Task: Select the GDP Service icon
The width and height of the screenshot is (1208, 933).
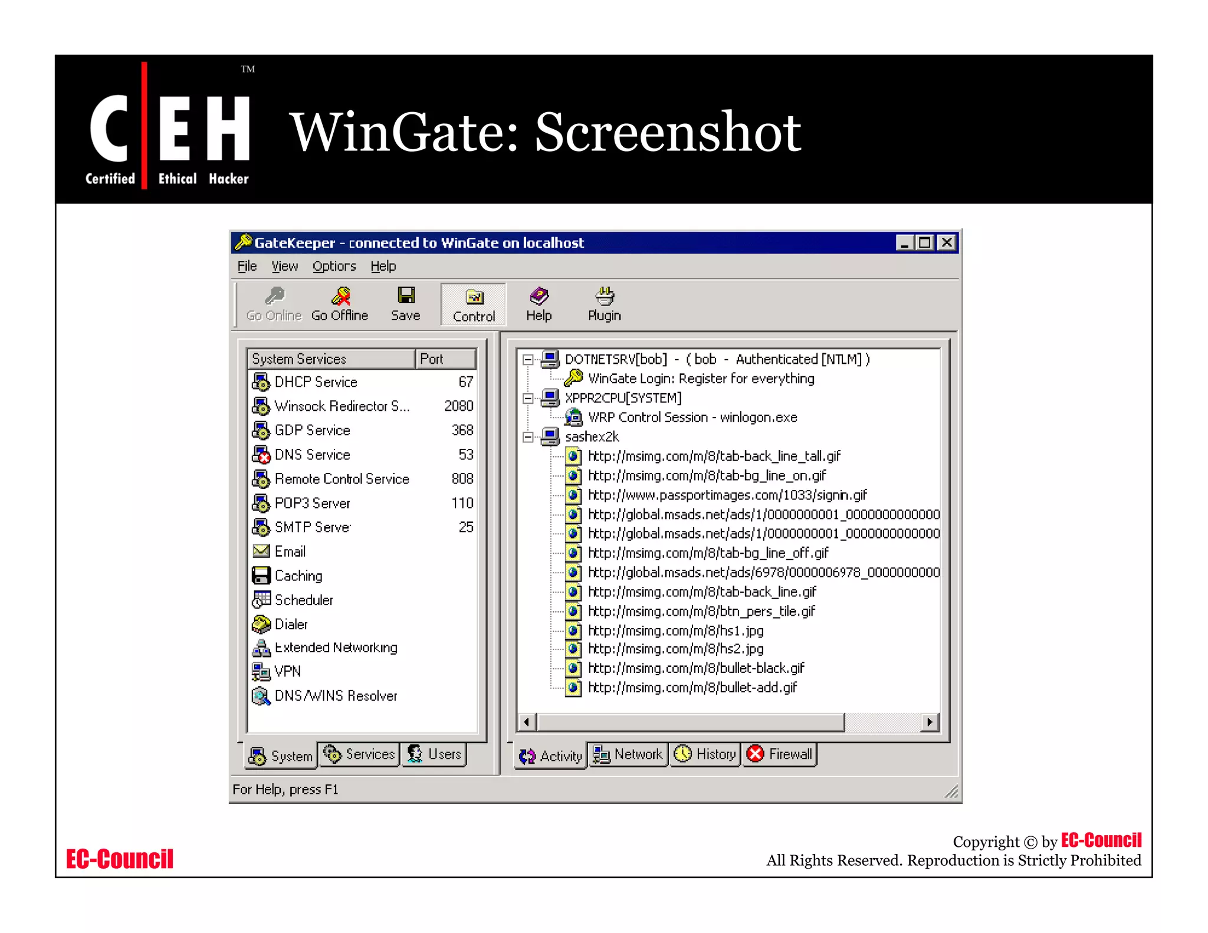Action: click(x=261, y=430)
